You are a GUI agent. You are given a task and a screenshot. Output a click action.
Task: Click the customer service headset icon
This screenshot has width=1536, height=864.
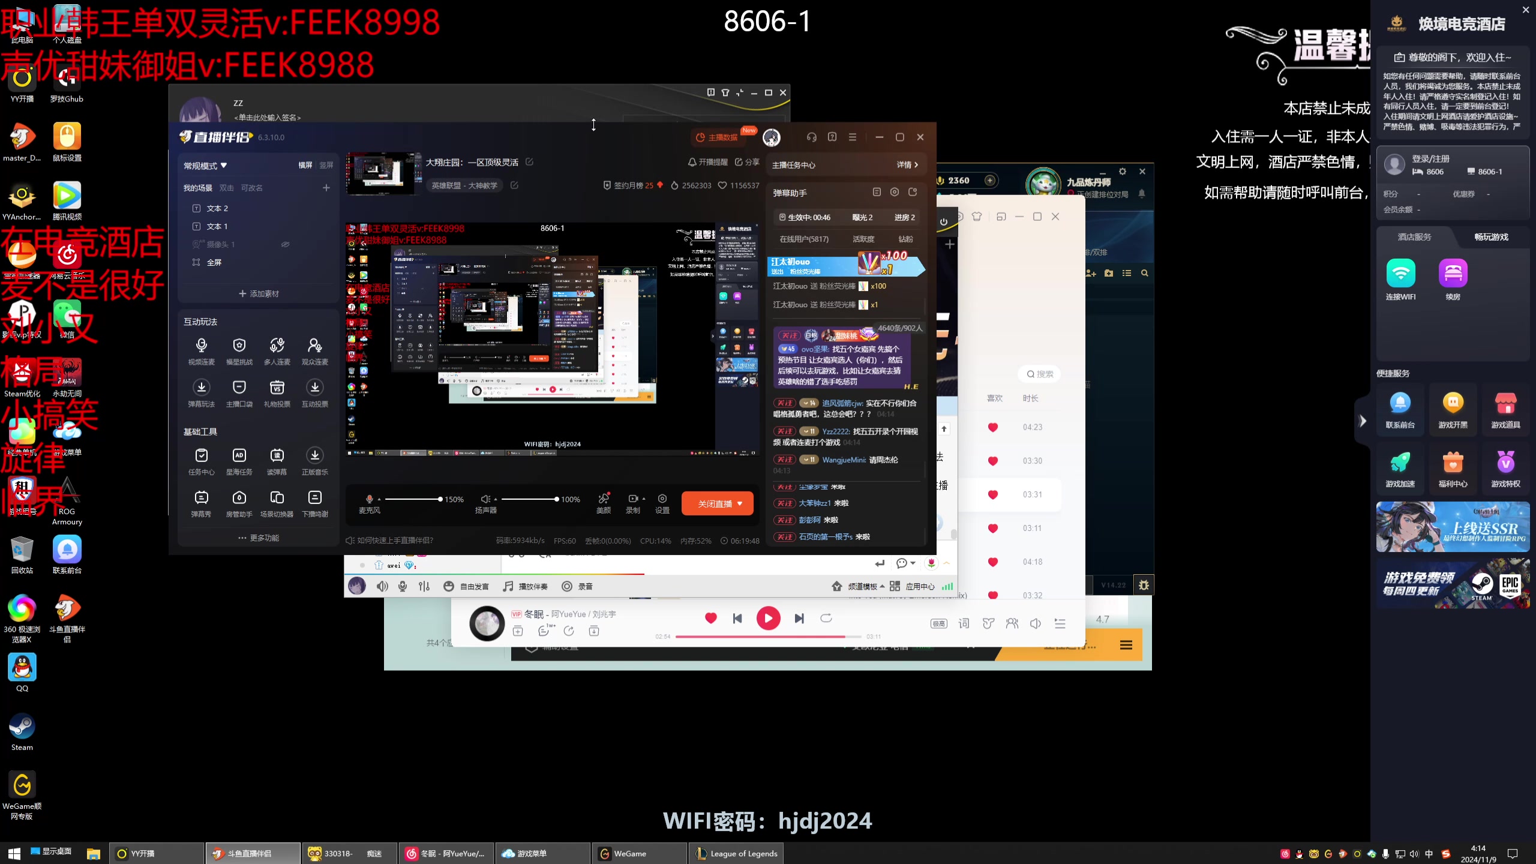coord(811,137)
